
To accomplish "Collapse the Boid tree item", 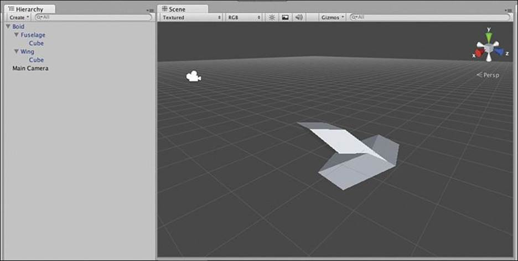I will point(8,27).
